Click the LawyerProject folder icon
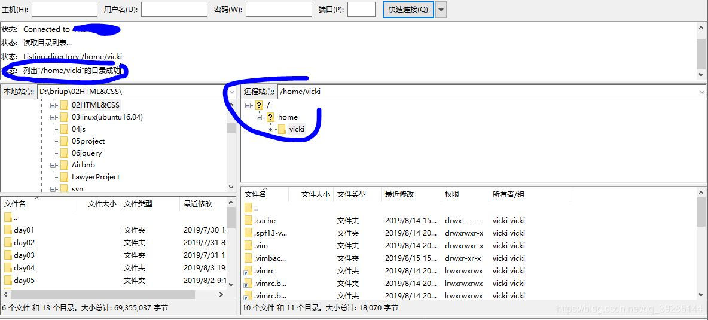The height and width of the screenshot is (320, 708). click(64, 177)
